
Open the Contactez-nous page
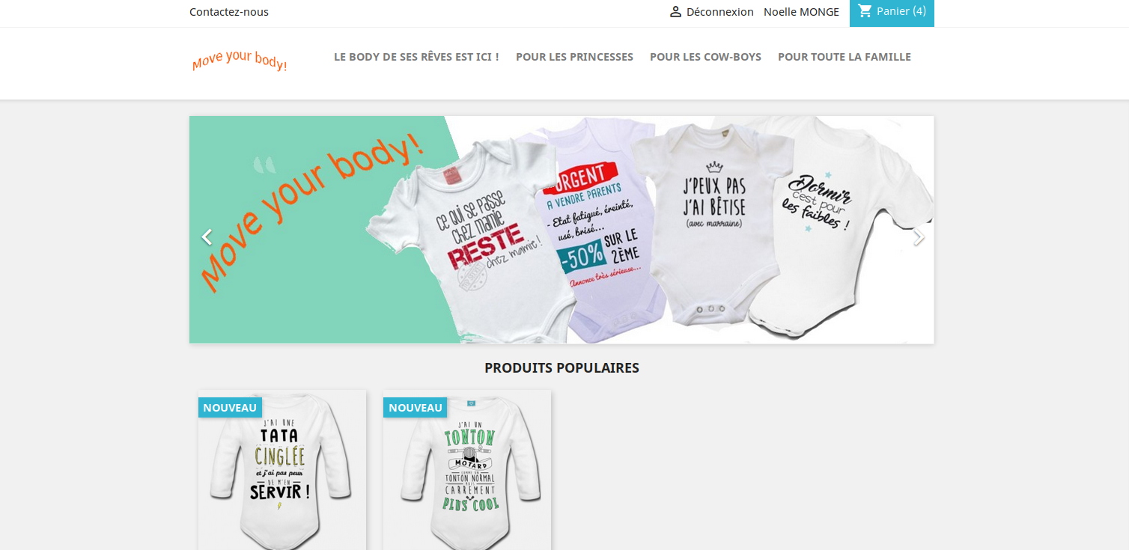click(x=229, y=12)
